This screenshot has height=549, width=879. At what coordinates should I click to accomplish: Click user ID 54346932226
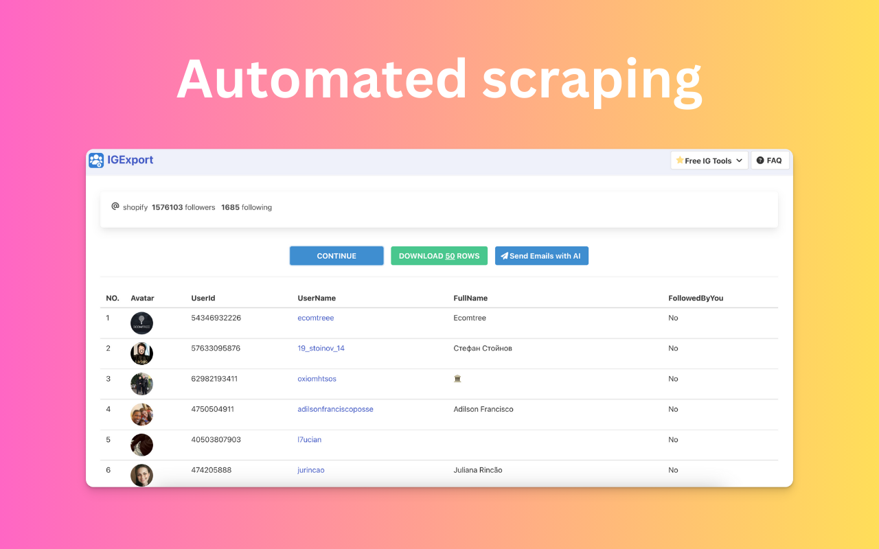(x=216, y=318)
